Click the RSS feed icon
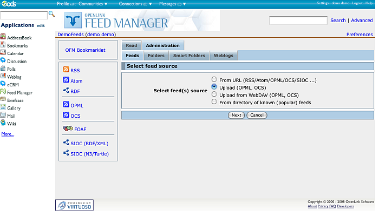This screenshot has width=379, height=217. pos(66,70)
